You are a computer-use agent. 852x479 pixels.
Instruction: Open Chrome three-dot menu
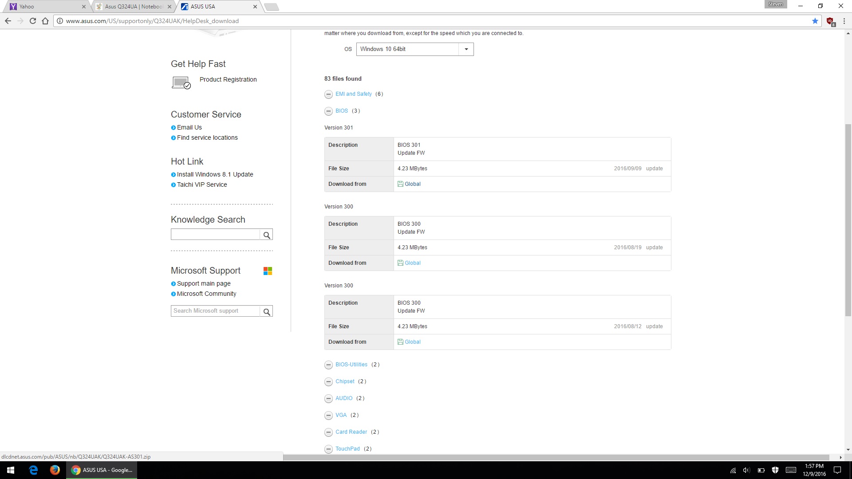tap(844, 21)
